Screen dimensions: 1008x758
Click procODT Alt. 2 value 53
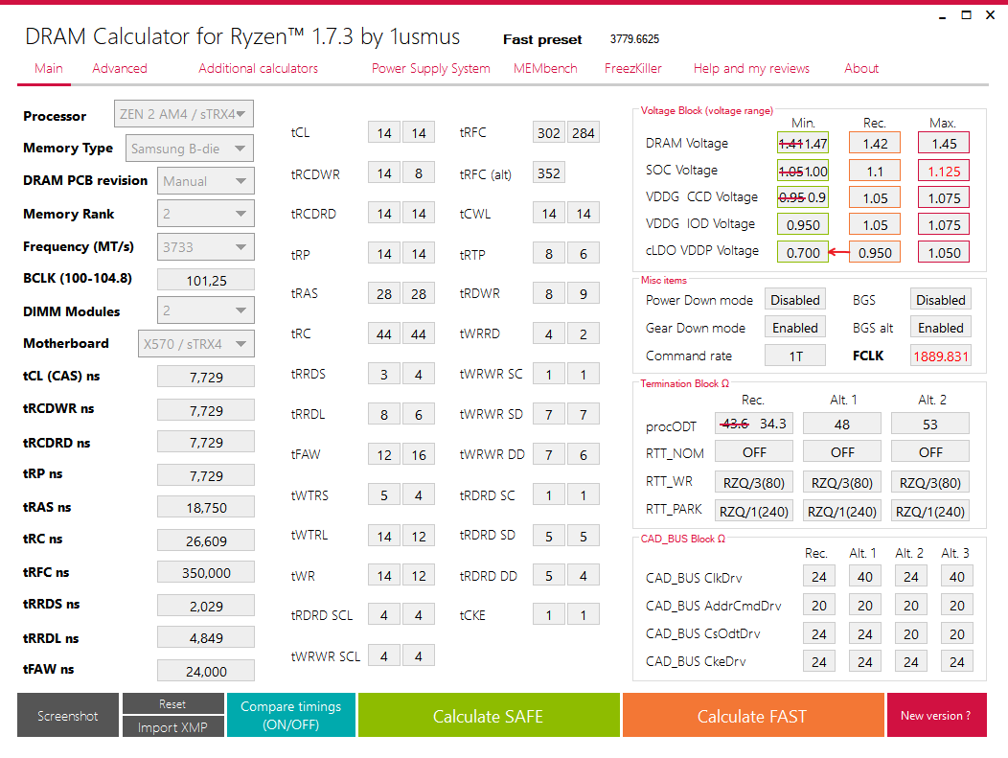[x=930, y=424]
